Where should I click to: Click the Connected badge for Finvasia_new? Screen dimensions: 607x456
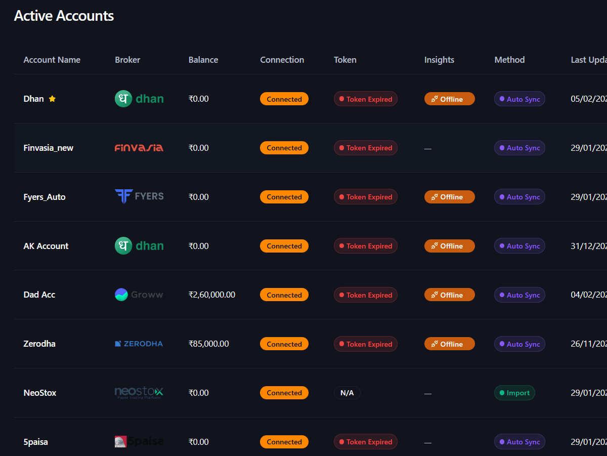(x=284, y=148)
